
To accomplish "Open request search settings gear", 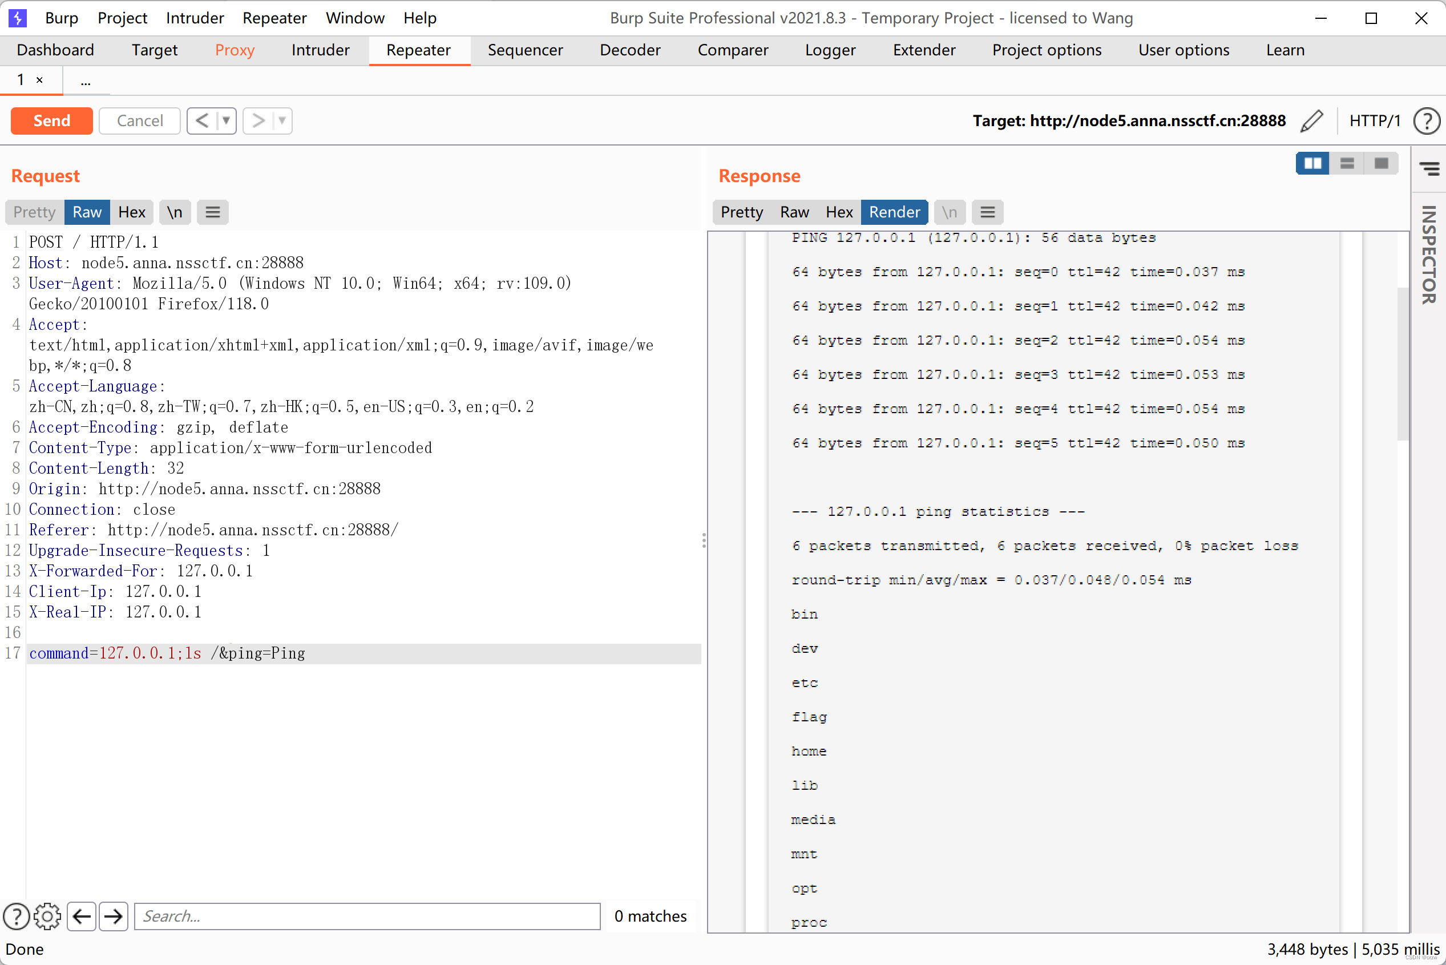I will (47, 916).
